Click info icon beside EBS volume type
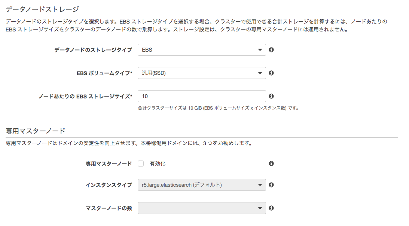Viewport: 409px width, 226px height. coord(271,73)
